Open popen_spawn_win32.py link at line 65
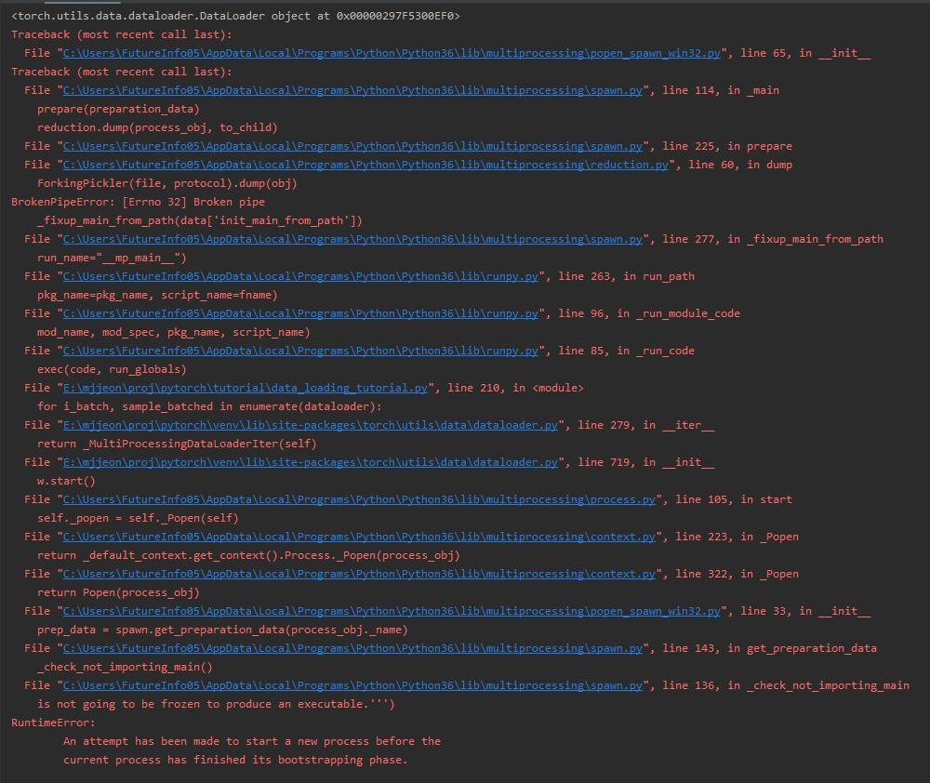This screenshot has height=783, width=930. point(392,53)
